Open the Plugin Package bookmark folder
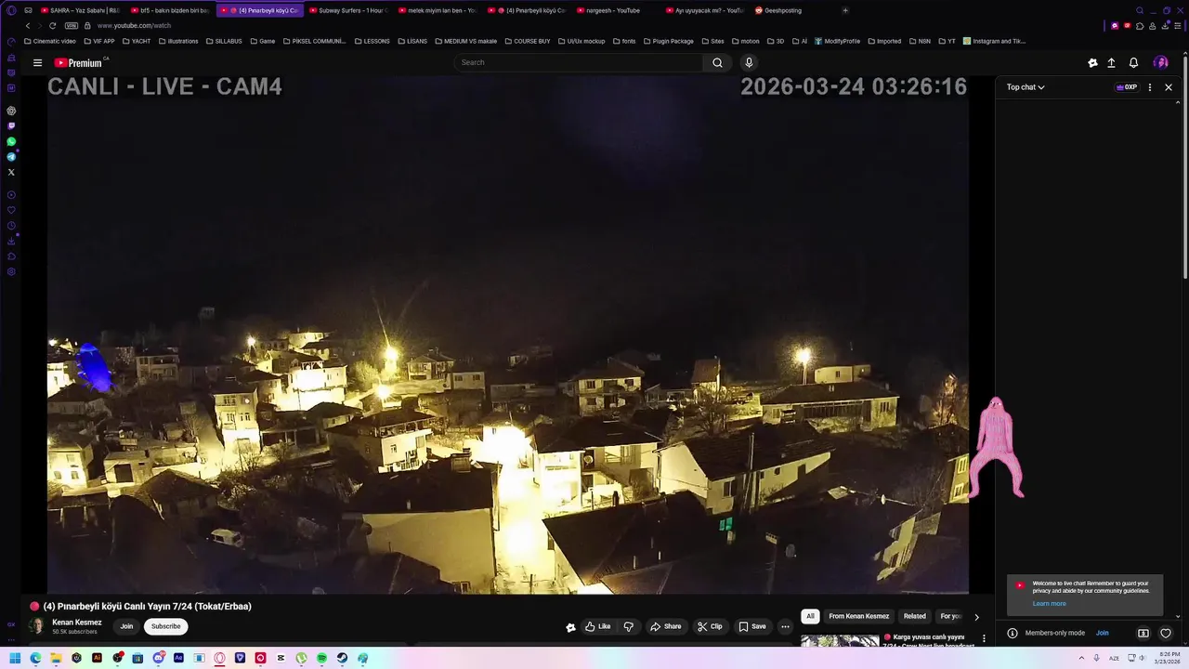 [x=669, y=41]
